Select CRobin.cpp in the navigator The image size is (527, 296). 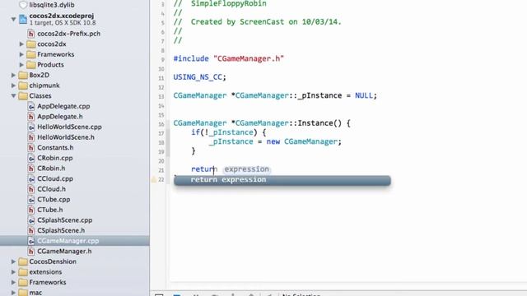[55, 158]
